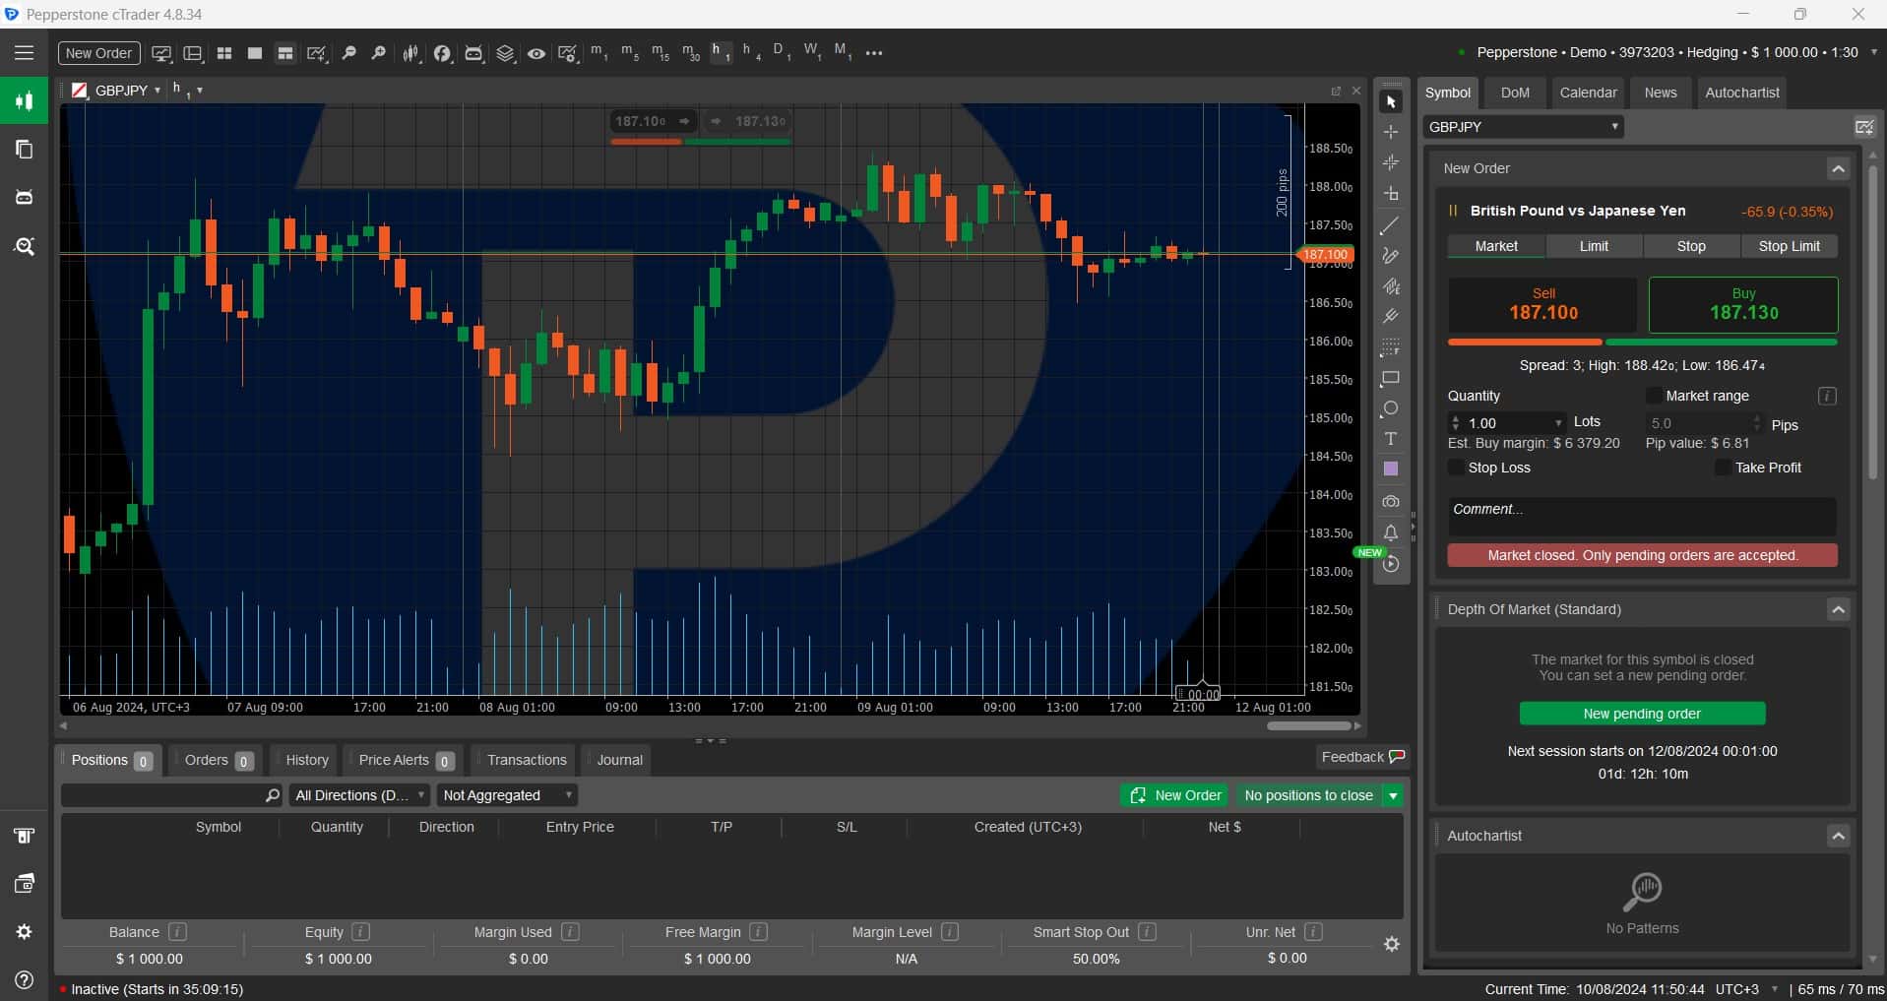Select the text annotation tool

coord(1391,440)
